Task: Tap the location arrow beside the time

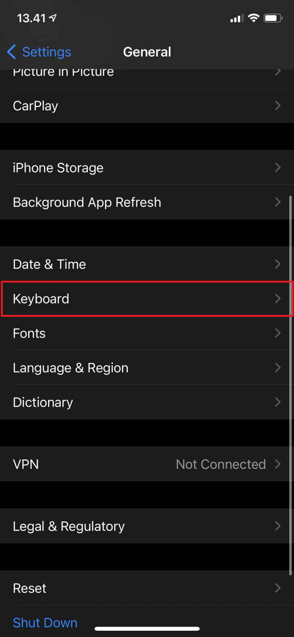Action: click(53, 18)
